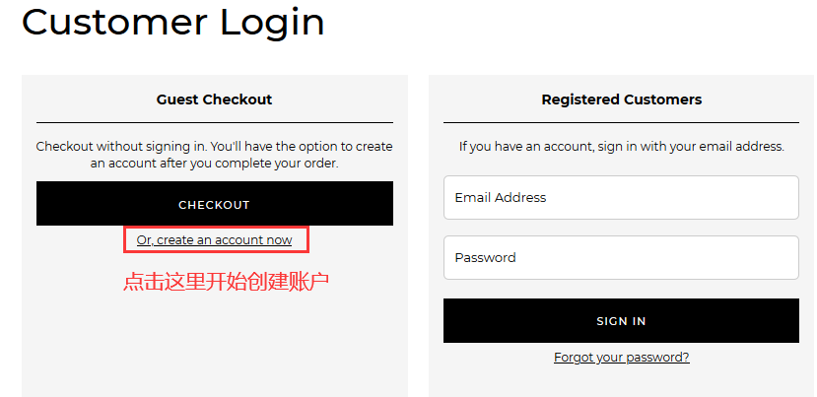Click the red Chinese annotation text
The height and width of the screenshot is (397, 817).
click(x=226, y=282)
